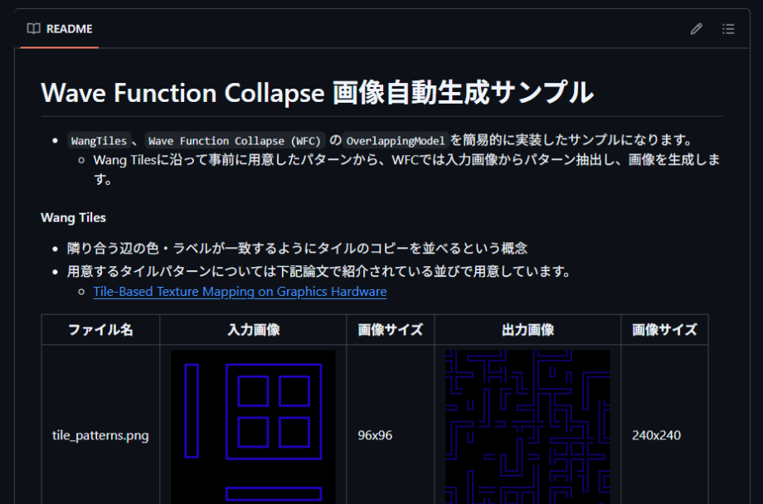Open the output maze-like generated image
The height and width of the screenshot is (504, 763).
click(x=527, y=426)
